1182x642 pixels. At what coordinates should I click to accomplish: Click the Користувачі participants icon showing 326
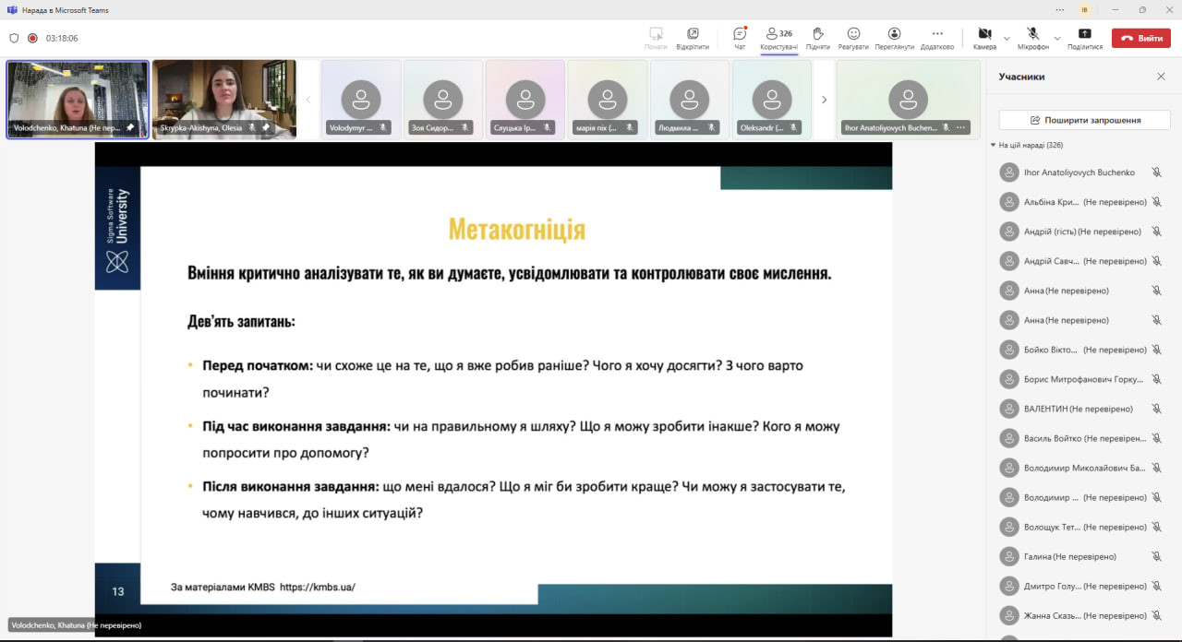778,38
